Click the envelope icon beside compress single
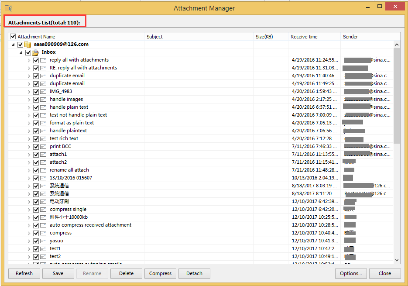Screen dimensions: 408x286 pyautogui.click(x=44, y=209)
